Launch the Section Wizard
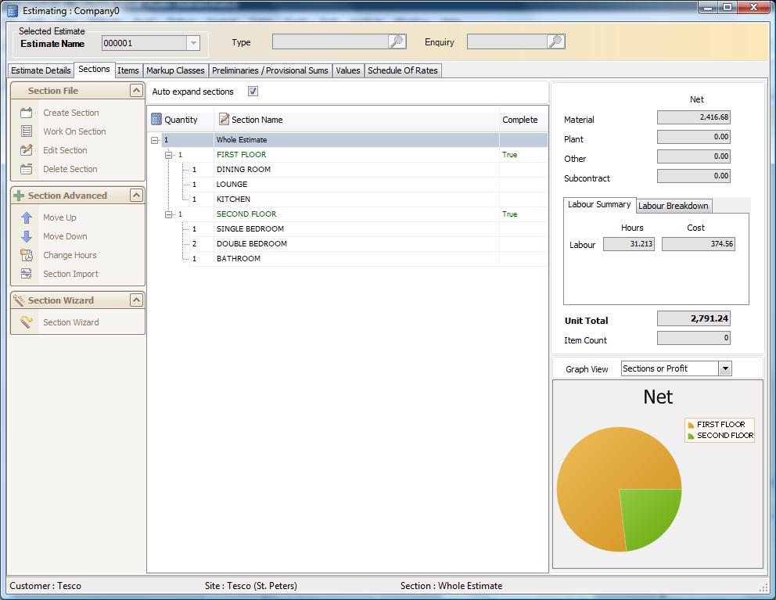 tap(27, 322)
